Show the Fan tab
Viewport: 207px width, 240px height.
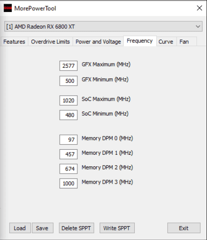(x=184, y=41)
